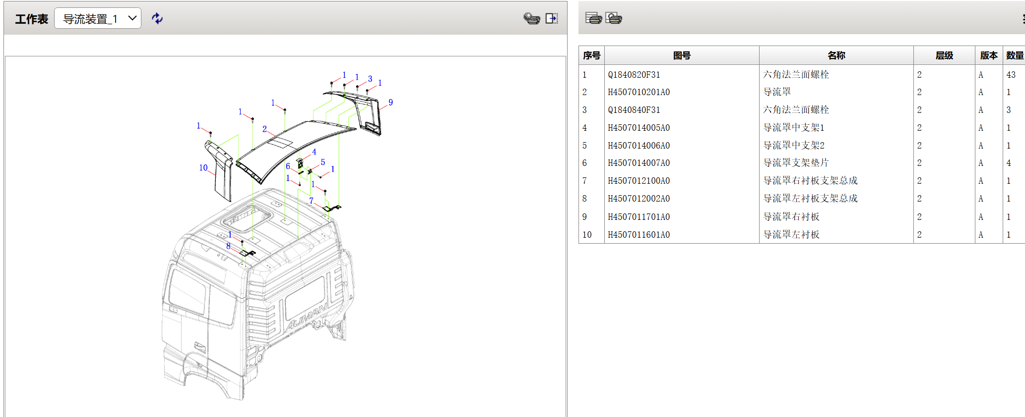Click the 层级 column header
1025x417 pixels.
pyautogui.click(x=944, y=55)
